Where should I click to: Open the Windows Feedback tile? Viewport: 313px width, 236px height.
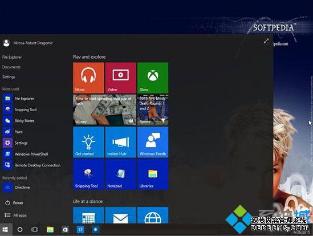pyautogui.click(x=153, y=142)
